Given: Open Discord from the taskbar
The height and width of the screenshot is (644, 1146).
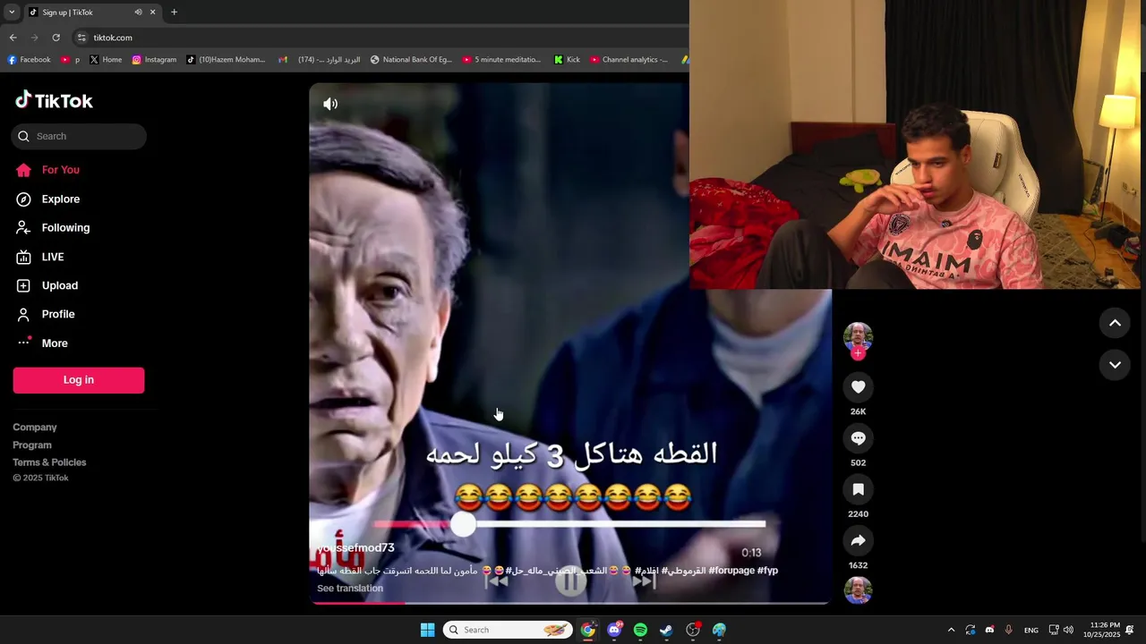Looking at the screenshot, I should coord(614,630).
